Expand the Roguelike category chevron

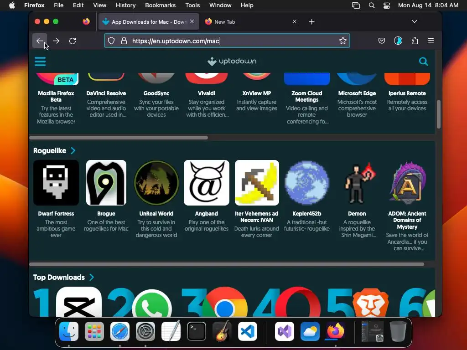73,150
